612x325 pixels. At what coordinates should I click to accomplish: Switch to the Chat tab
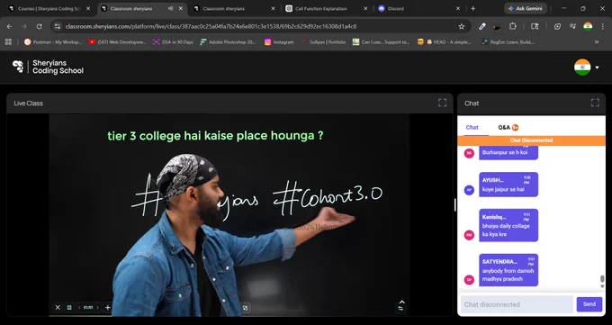[x=472, y=127]
